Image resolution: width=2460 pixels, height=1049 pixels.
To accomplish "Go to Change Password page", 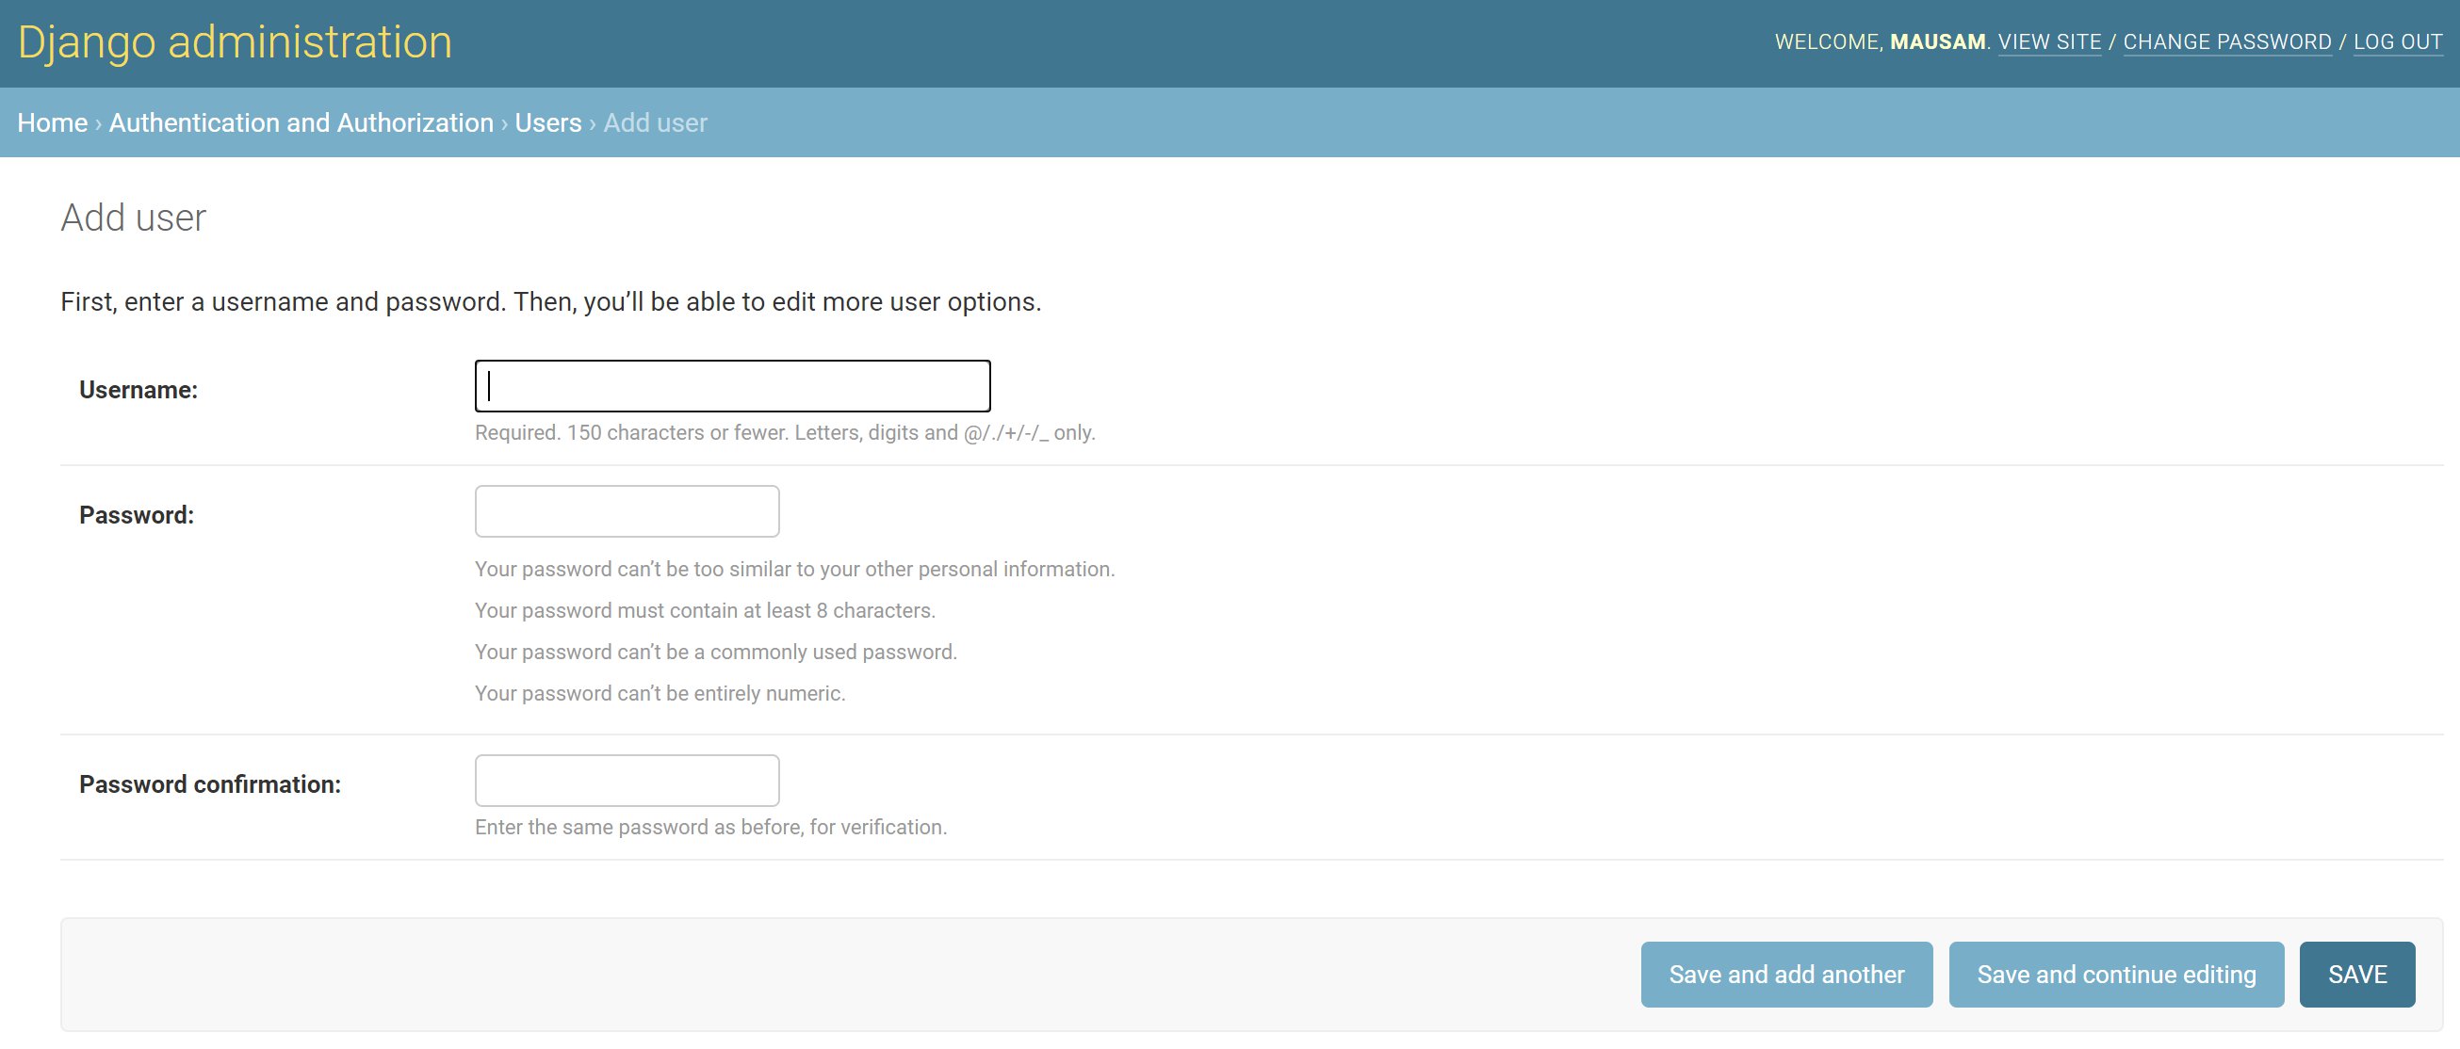I will (2226, 42).
